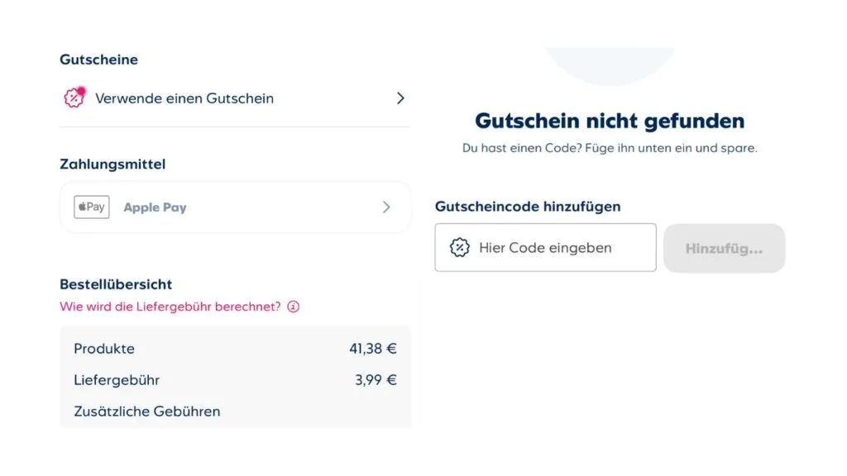847x476 pixels.
Task: Click the coupon icon inside the code input field
Action: pyautogui.click(x=458, y=248)
